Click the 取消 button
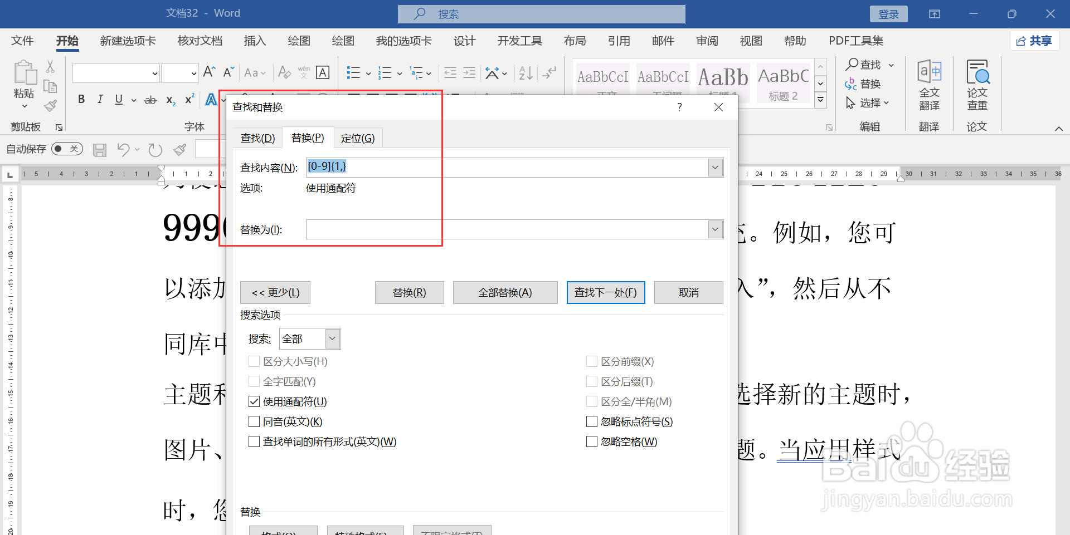The image size is (1070, 535). pyautogui.click(x=689, y=292)
